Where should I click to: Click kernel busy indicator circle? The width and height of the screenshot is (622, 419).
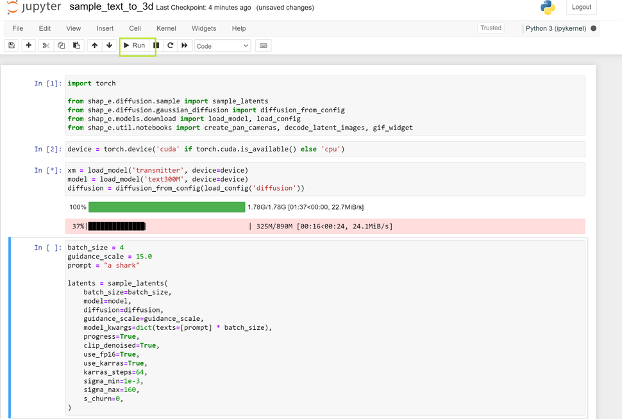click(593, 28)
